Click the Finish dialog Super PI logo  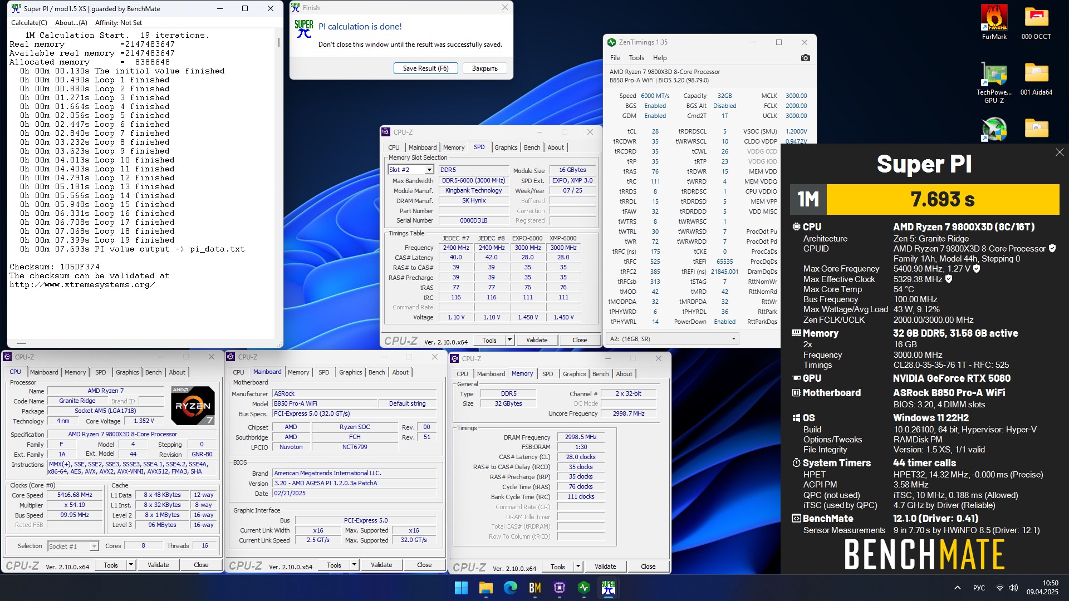303,29
